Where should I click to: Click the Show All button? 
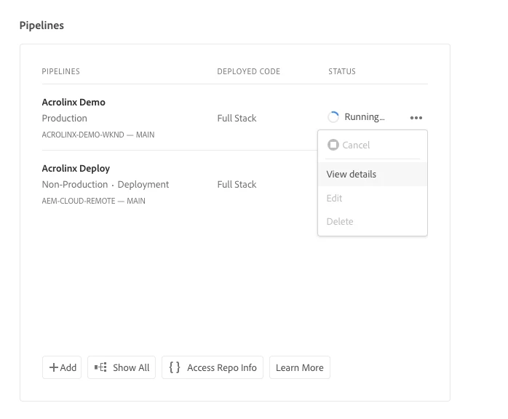pos(122,367)
